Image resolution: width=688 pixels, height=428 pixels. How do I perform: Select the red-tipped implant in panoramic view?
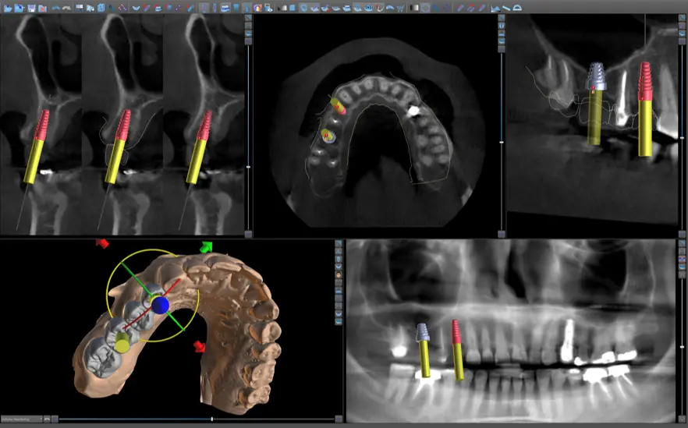pyautogui.click(x=457, y=349)
